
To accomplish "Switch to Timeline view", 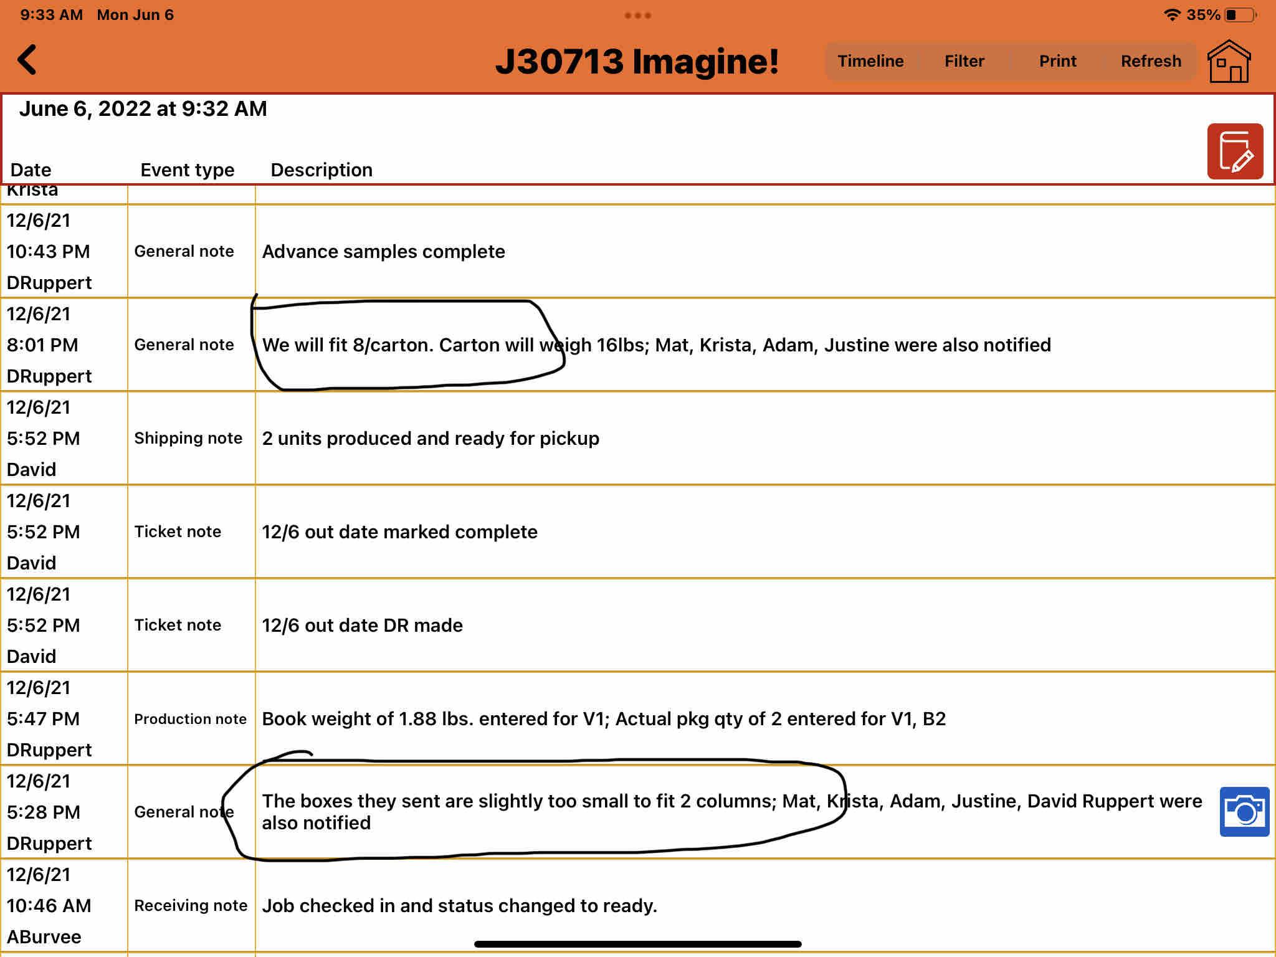I will coord(870,61).
